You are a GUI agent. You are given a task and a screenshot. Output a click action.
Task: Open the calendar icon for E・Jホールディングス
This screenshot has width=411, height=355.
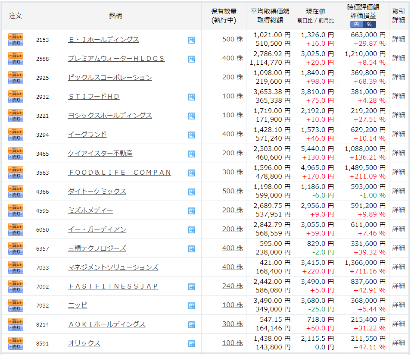[192, 40]
